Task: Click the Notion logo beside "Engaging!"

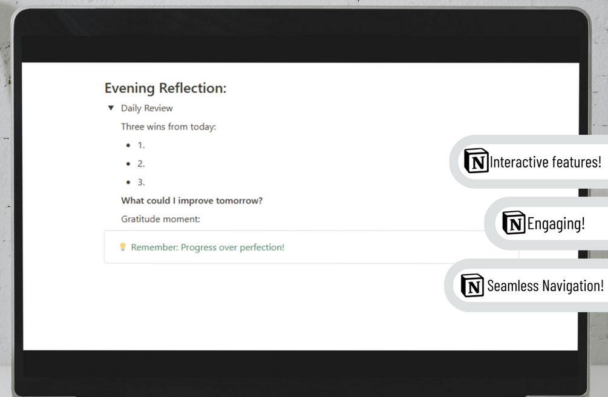Action: [x=514, y=223]
